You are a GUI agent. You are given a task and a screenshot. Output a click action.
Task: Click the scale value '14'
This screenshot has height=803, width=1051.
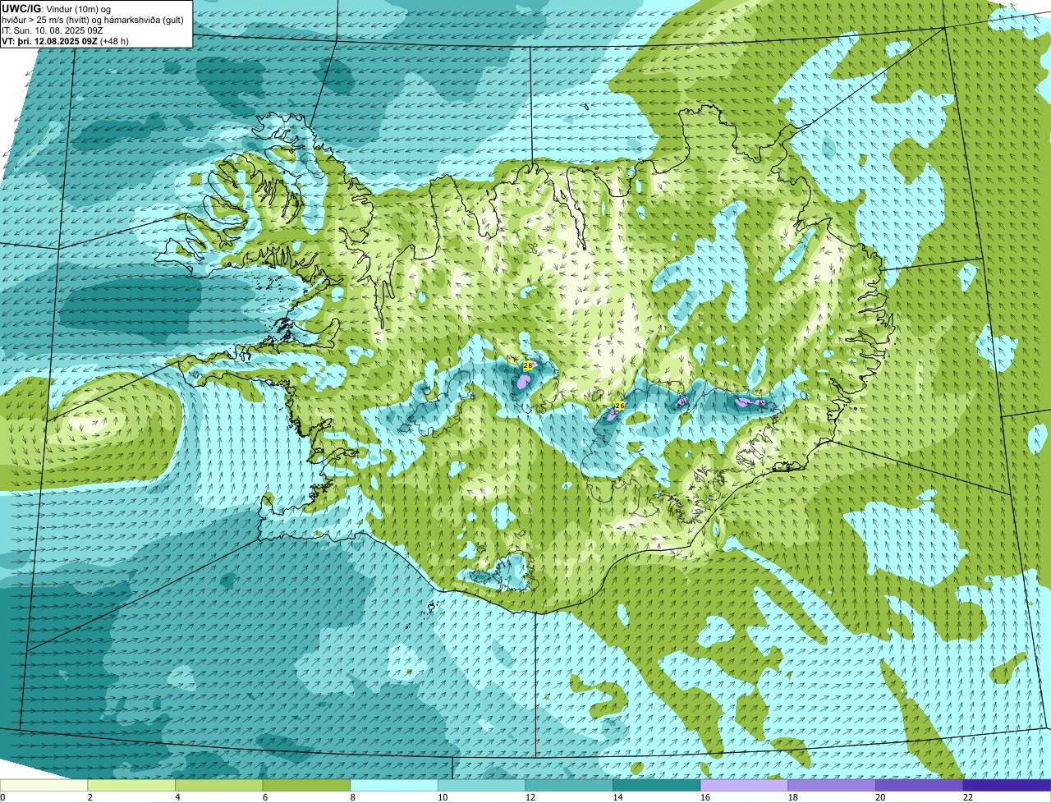[617, 797]
